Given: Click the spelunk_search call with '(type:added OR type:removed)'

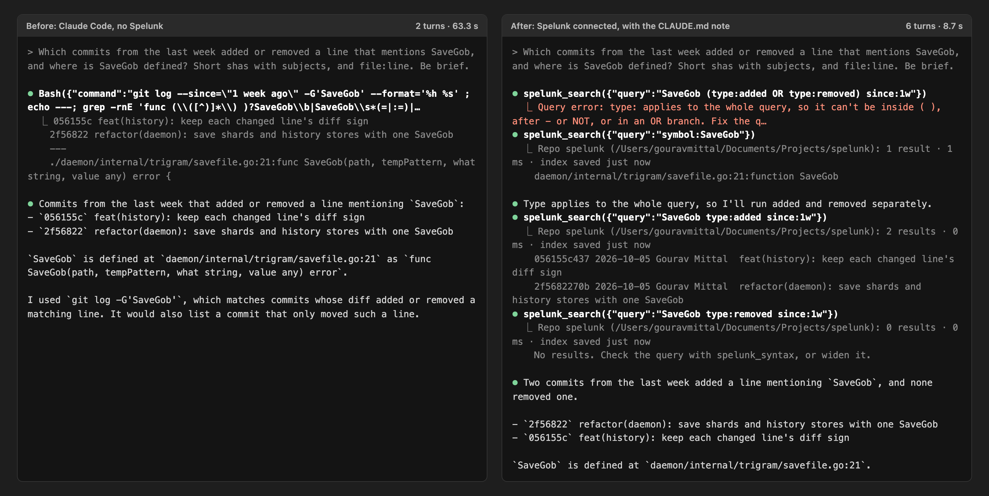Looking at the screenshot, I should tap(725, 94).
